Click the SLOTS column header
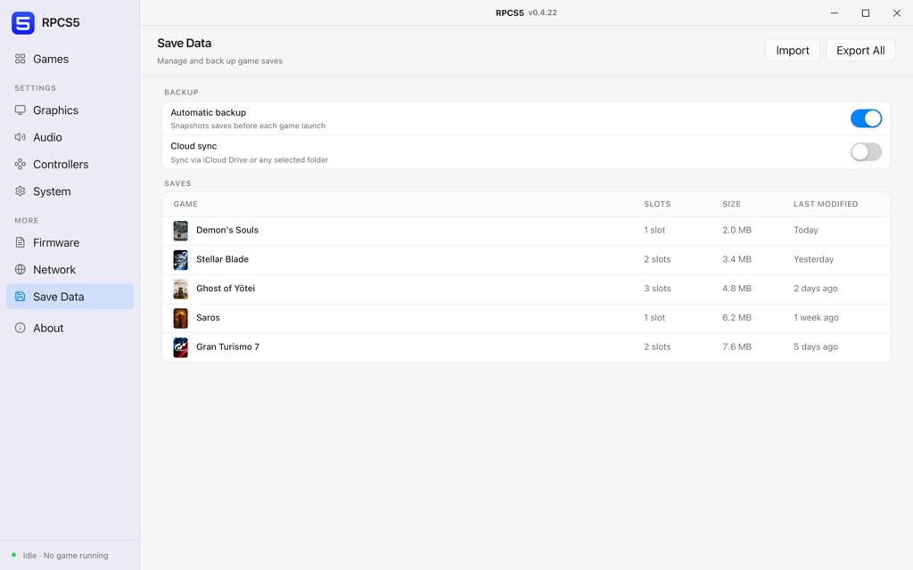The height and width of the screenshot is (570, 913). click(657, 204)
